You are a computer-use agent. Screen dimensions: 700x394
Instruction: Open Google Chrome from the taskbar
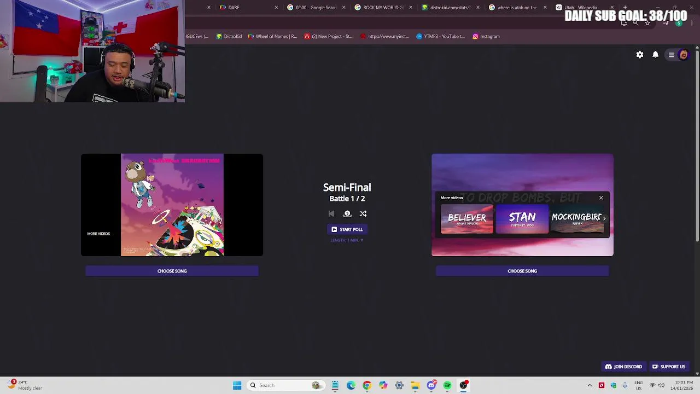click(367, 385)
